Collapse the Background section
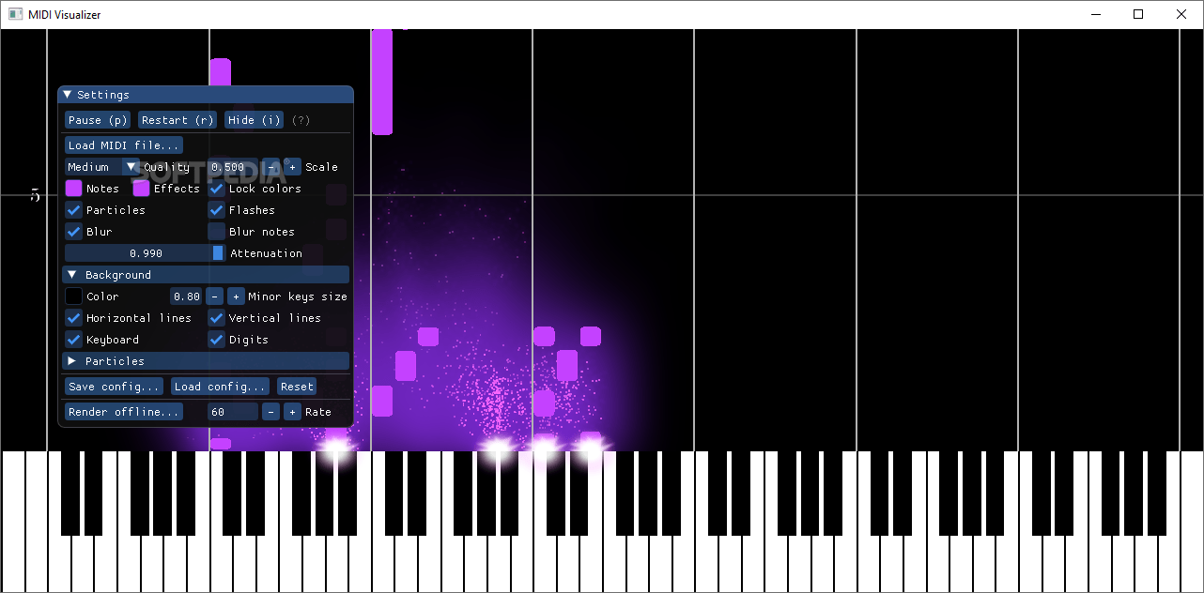 (71, 274)
